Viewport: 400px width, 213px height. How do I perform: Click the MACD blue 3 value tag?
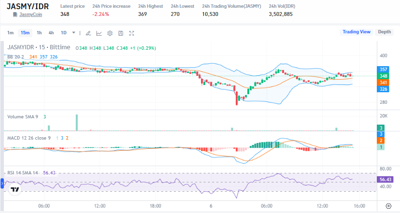[381, 134]
